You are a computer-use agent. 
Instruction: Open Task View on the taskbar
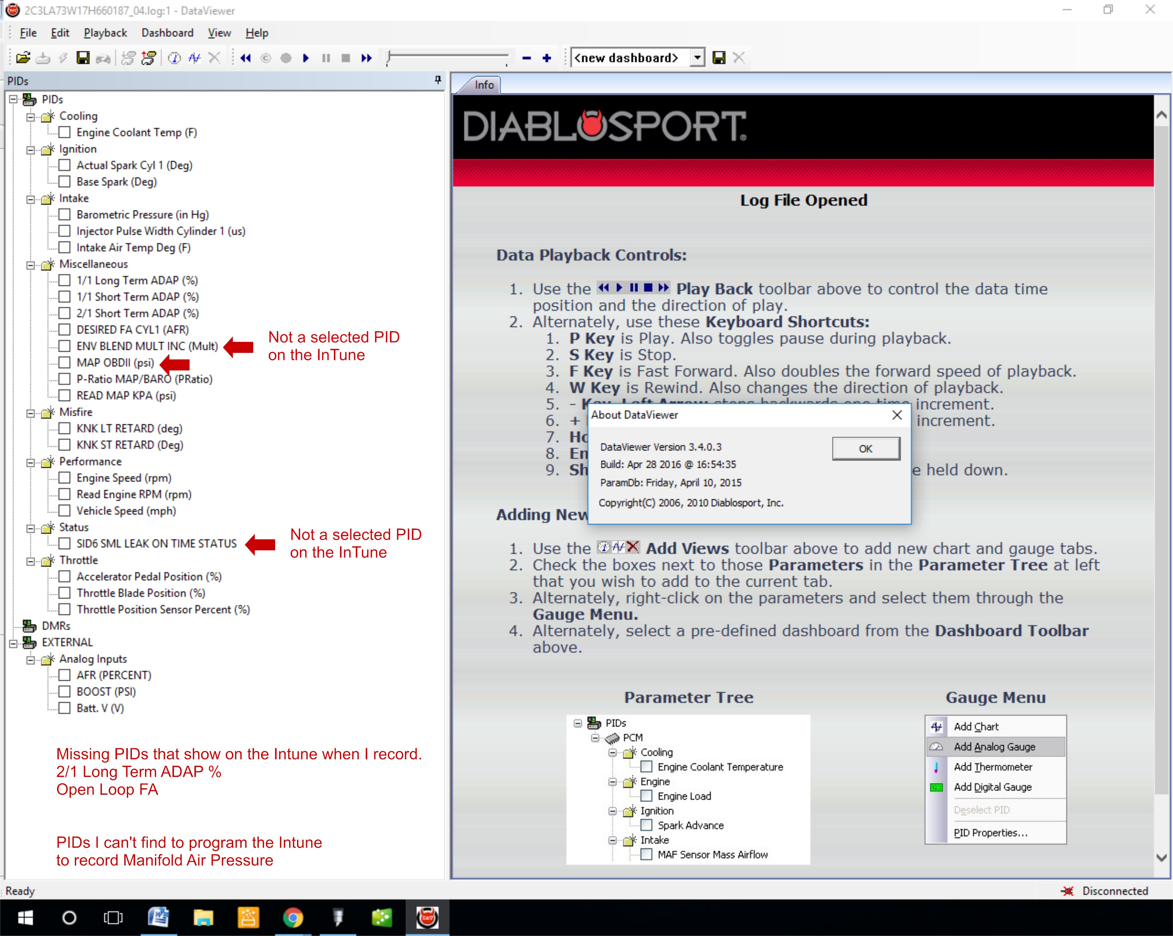point(113,918)
